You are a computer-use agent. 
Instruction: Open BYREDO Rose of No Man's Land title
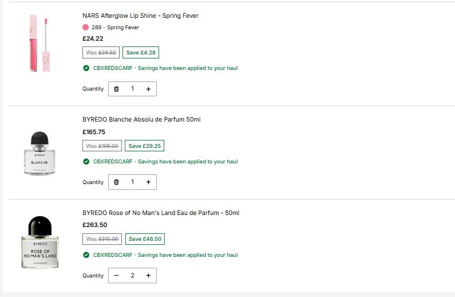click(161, 213)
